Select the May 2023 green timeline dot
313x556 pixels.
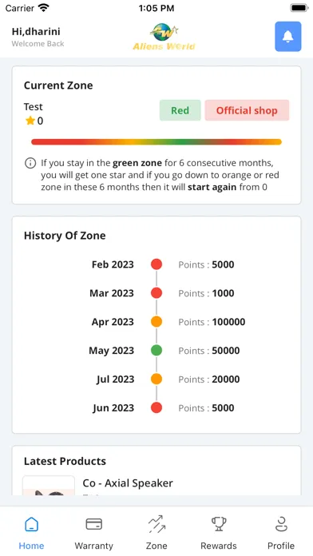(156, 351)
